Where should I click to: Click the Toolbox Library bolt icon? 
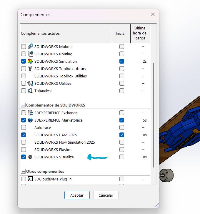coord(30,69)
